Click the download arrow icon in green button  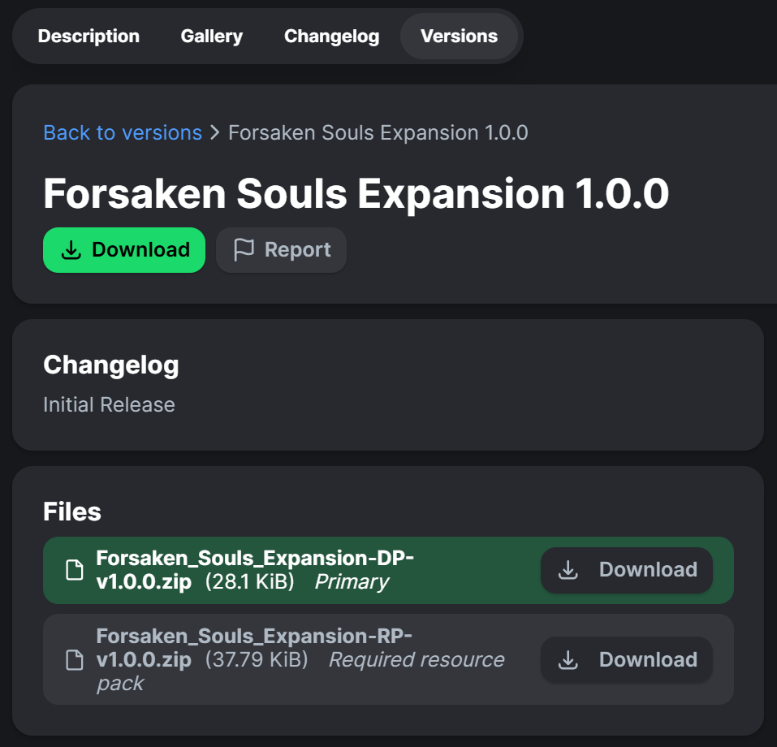pyautogui.click(x=71, y=250)
